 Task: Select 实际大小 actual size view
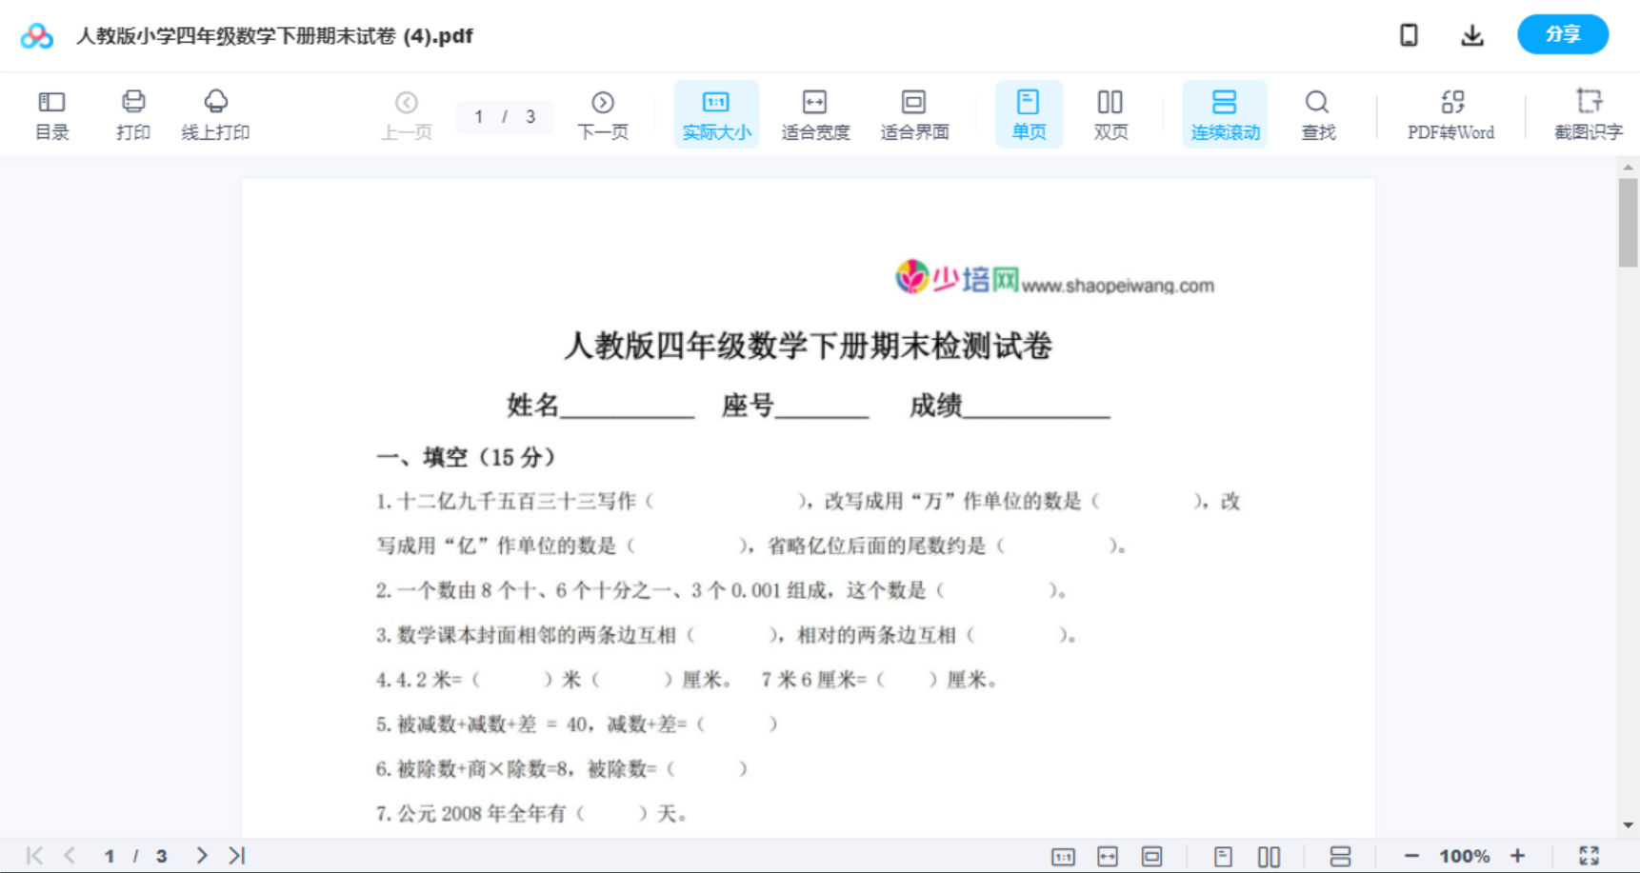point(716,114)
